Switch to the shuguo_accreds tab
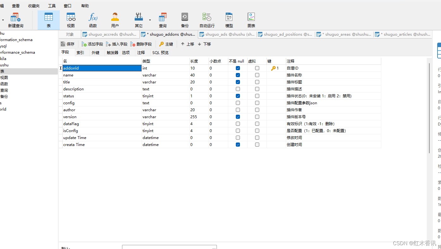The image size is (441, 249). pos(110,34)
